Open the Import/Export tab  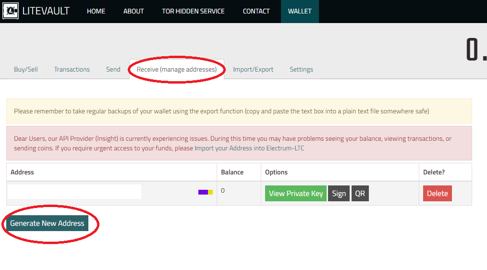(253, 69)
